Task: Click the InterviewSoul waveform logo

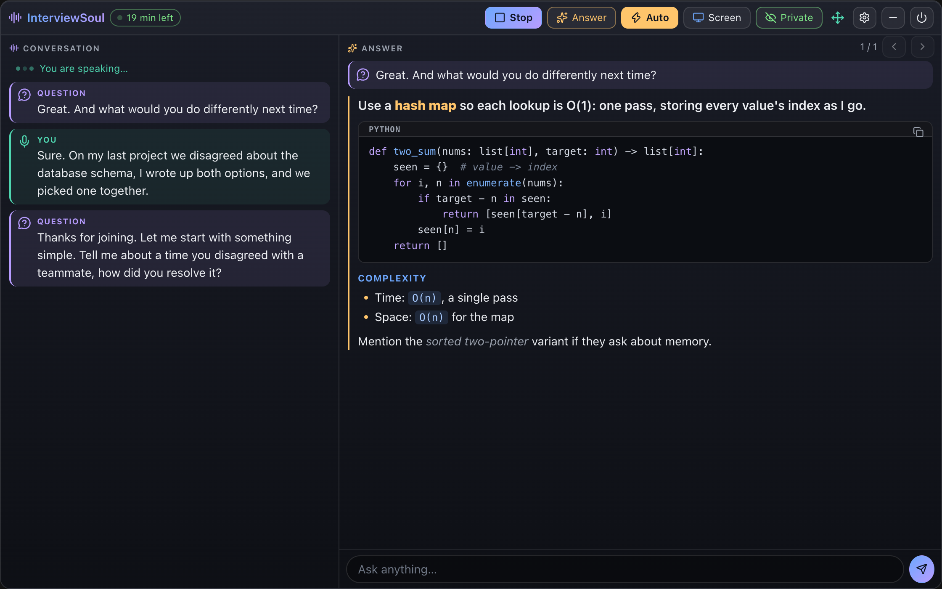Action: pos(15,18)
